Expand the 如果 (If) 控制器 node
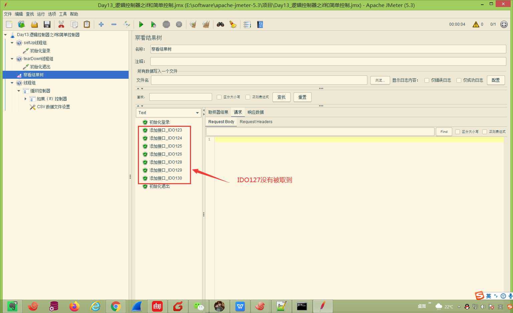 (25, 99)
